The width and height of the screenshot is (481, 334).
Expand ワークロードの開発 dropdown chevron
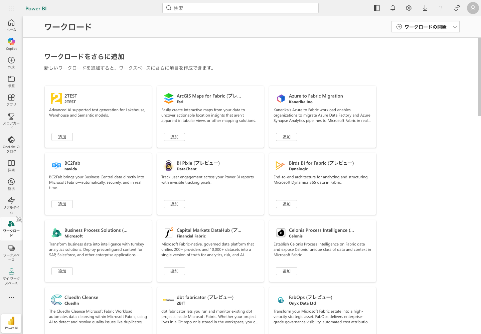(455, 27)
